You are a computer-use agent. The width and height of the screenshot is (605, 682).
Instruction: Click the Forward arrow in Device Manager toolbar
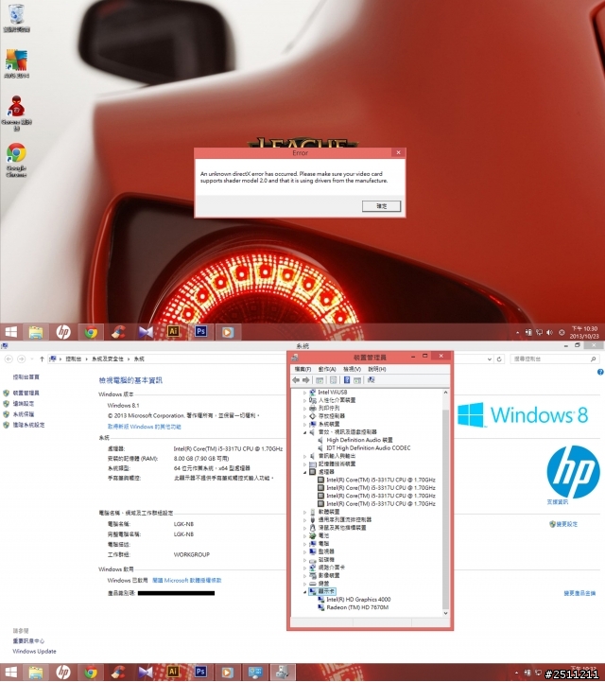306,380
